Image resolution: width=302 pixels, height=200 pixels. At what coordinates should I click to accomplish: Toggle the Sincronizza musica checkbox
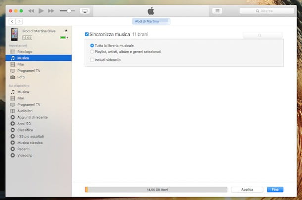click(87, 34)
